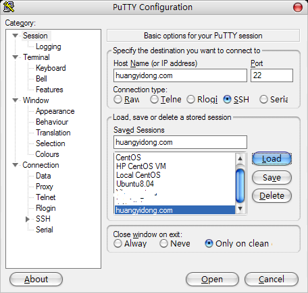
Task: Select the Local CentOS saved session
Action: coord(175,175)
